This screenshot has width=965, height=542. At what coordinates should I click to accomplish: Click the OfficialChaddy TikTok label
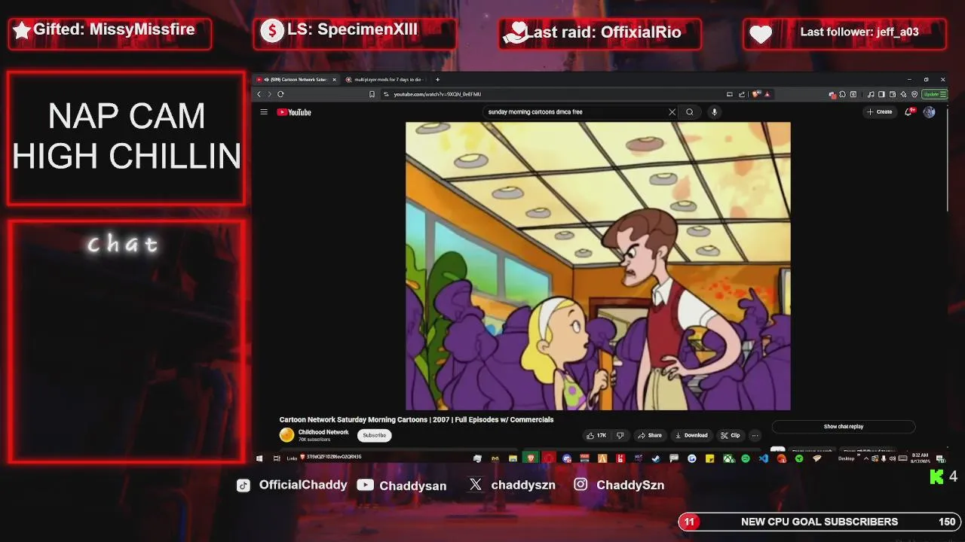point(303,485)
